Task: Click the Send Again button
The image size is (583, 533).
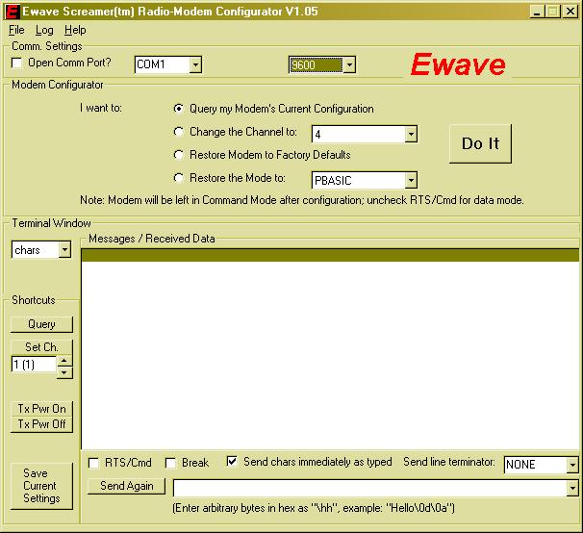Action: click(x=126, y=486)
